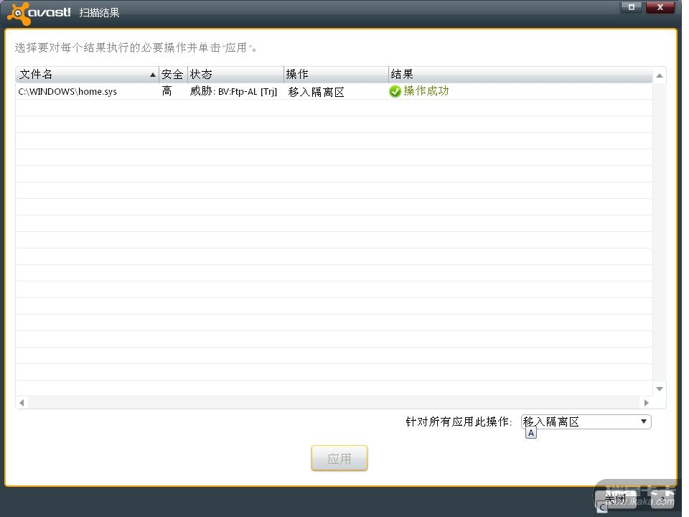
Task: Click the horizontal scrollbar right arrow
Action: pyautogui.click(x=646, y=402)
